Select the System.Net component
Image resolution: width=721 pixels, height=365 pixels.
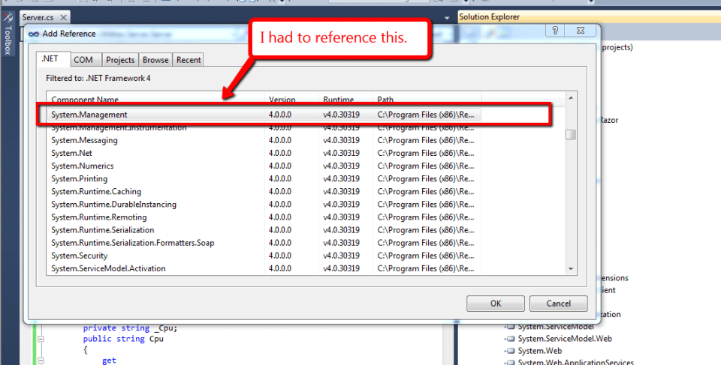72,154
